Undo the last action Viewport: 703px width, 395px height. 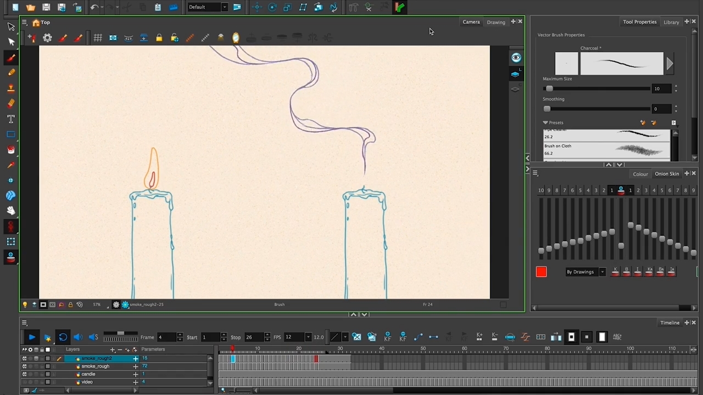point(94,7)
